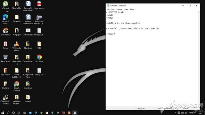Open File Explorer from the taskbar
205x115 pixels.
tap(30, 113)
